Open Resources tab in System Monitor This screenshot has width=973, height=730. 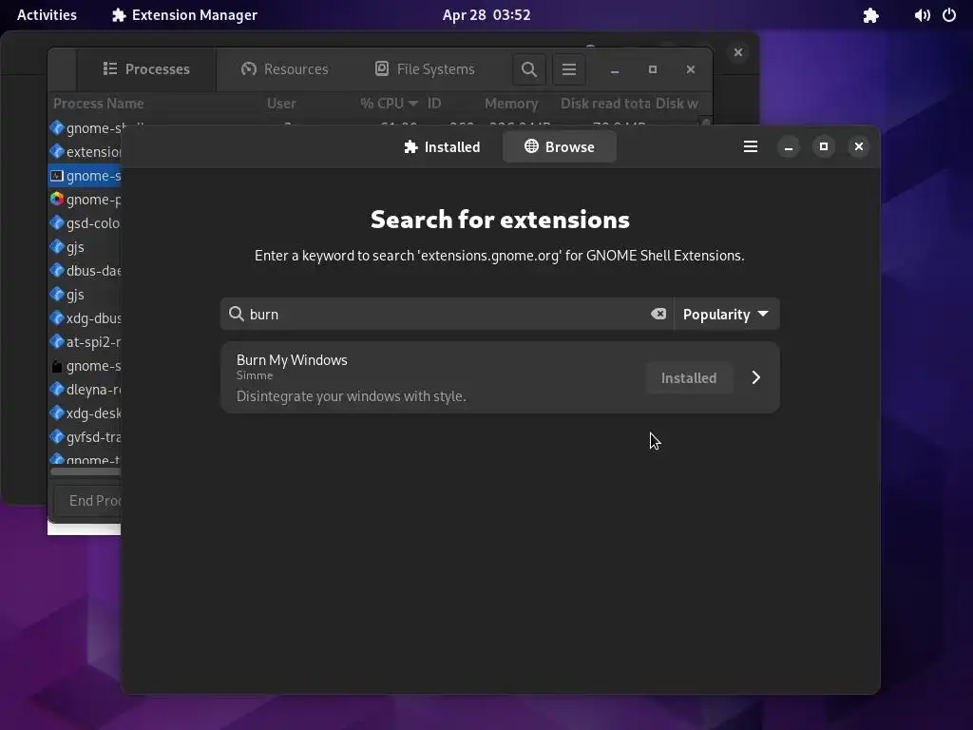click(285, 68)
